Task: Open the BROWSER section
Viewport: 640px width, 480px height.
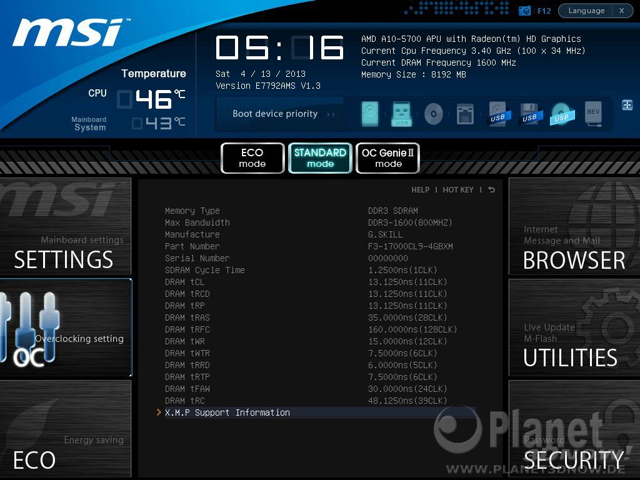Action: coord(574,226)
